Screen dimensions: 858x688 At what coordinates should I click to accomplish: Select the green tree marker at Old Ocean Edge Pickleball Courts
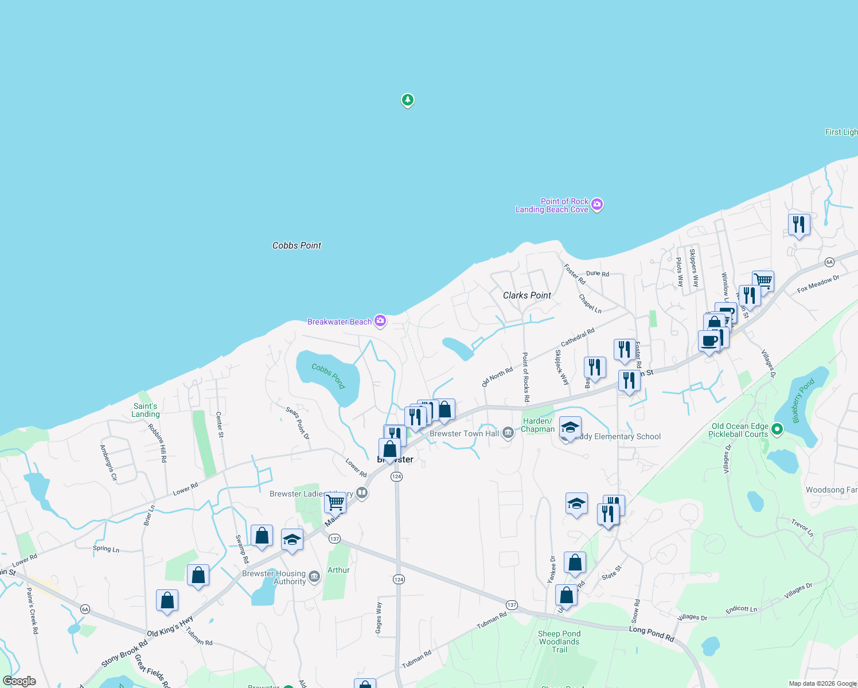click(x=777, y=429)
